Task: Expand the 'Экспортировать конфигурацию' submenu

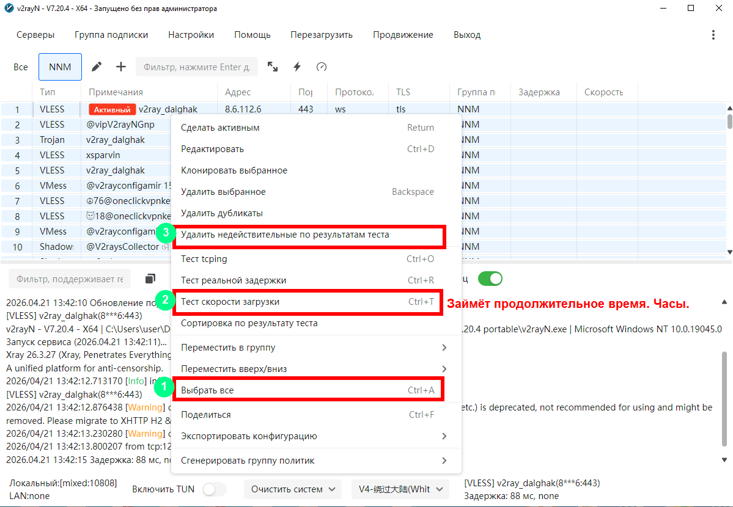Action: pos(313,436)
